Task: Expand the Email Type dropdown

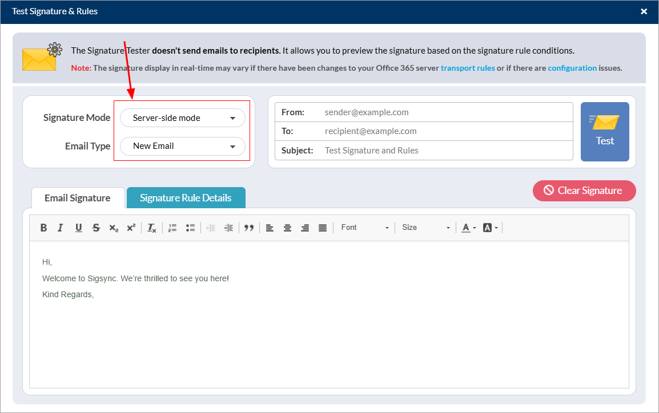Action: point(183,146)
